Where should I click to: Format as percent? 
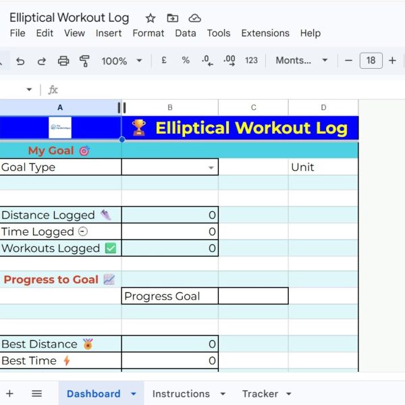pyautogui.click(x=186, y=61)
